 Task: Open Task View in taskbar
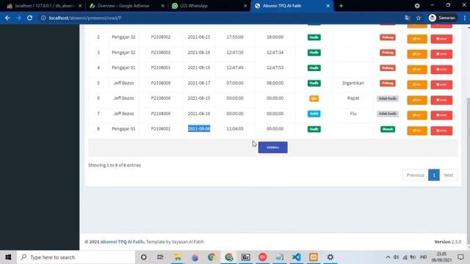click(160, 257)
